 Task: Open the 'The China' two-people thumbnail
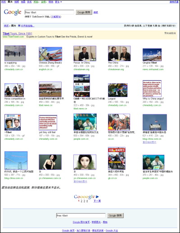(x=119, y=53)
